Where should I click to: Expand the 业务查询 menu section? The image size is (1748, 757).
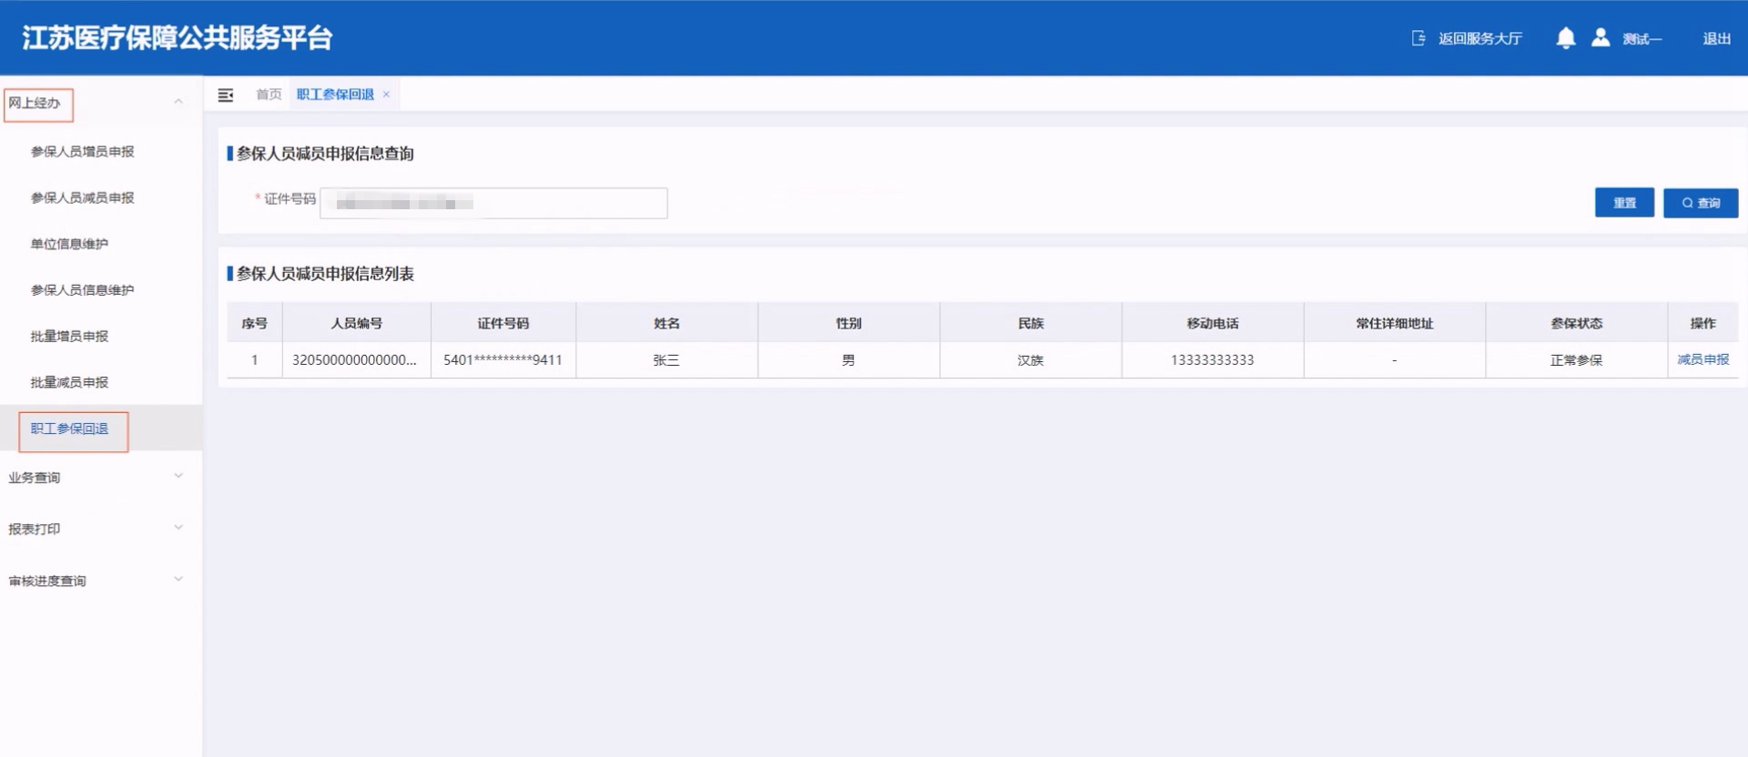178,477
